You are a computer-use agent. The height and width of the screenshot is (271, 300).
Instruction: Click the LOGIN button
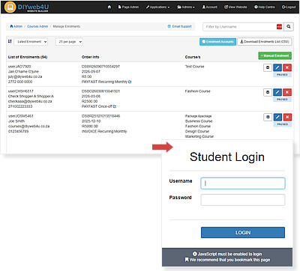(243, 233)
